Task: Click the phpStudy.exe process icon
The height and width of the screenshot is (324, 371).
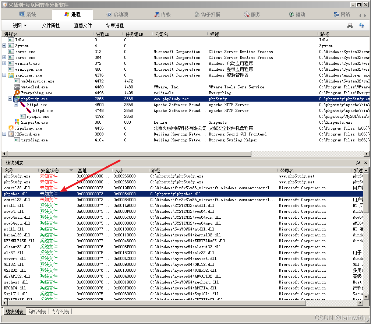Action: (17, 99)
